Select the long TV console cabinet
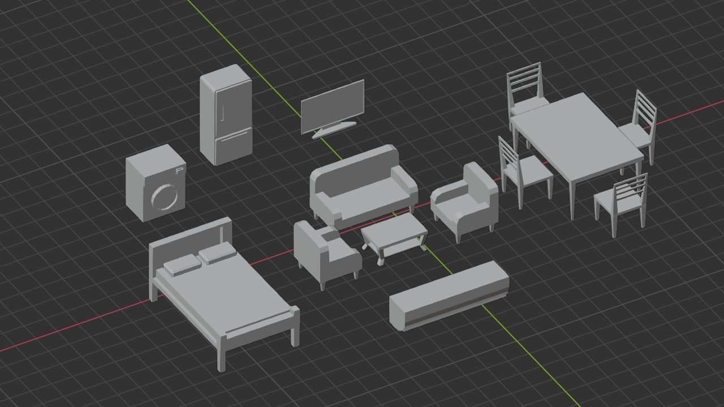Image resolution: width=724 pixels, height=407 pixels. [449, 295]
